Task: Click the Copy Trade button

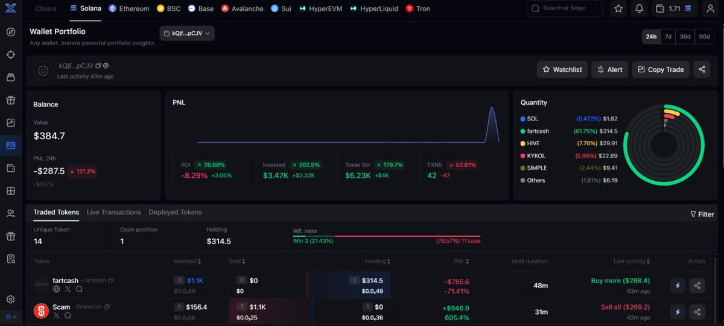Action: [x=661, y=69]
